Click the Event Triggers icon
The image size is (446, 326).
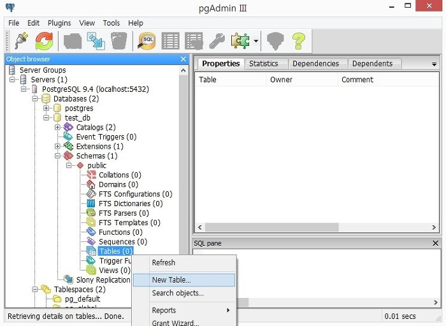[x=68, y=137]
